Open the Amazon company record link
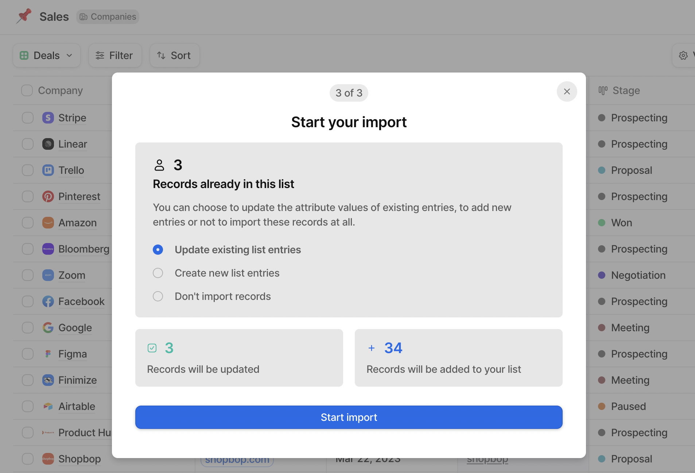Image resolution: width=695 pixels, height=473 pixels. tap(78, 223)
